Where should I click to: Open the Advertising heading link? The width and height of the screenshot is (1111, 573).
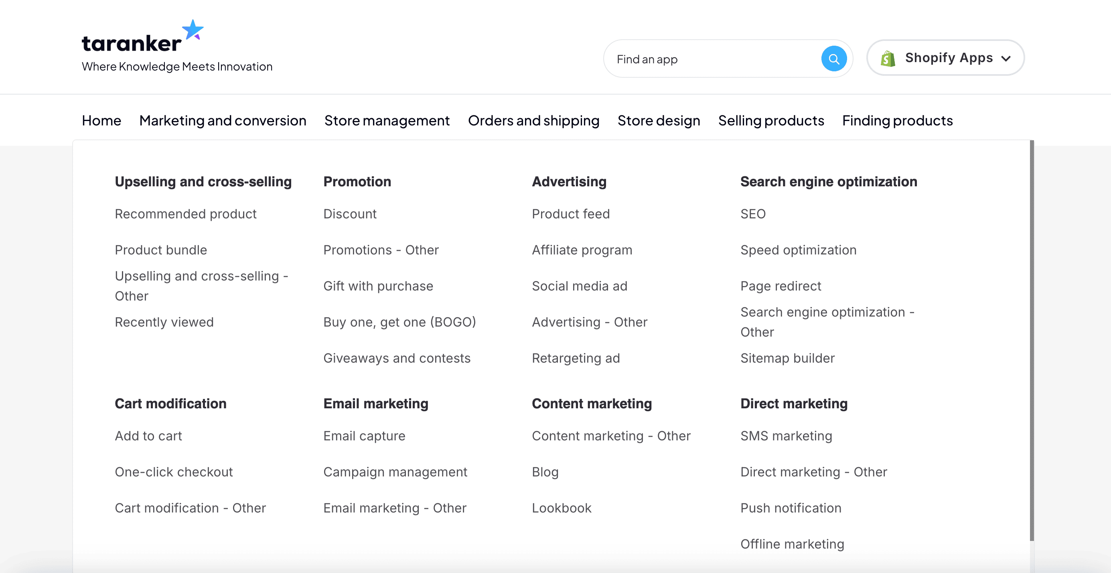click(x=569, y=182)
